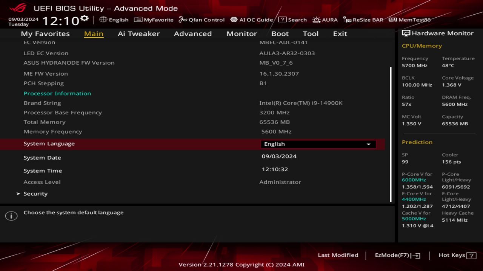Click Memory Frequency value 5600 MHz

click(x=276, y=132)
